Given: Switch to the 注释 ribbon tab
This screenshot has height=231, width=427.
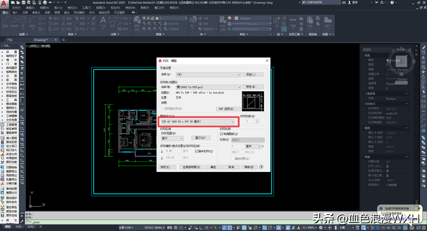Looking at the screenshot, I should tap(25, 12).
